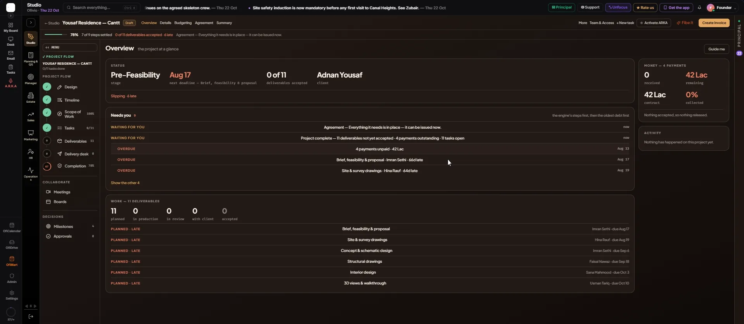The height and width of the screenshot is (324, 744).
Task: Toggle the Timeline step check circle
Action: click(47, 100)
